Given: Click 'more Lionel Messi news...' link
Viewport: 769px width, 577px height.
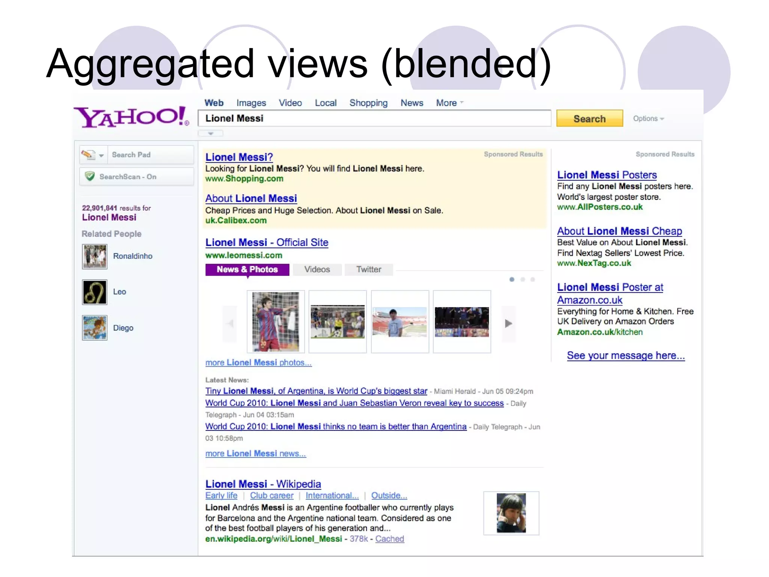Looking at the screenshot, I should (256, 454).
